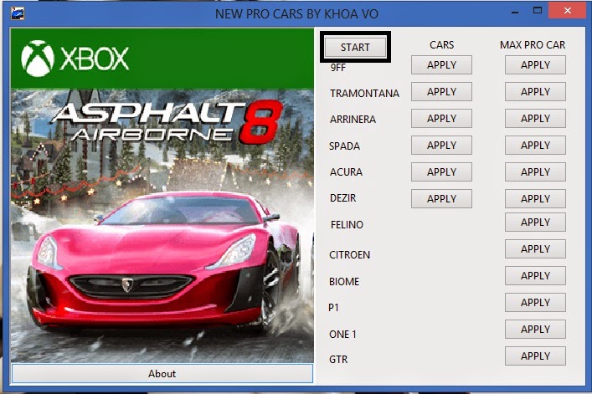
Task: Click the app icon in the title bar
Action: coord(18,13)
